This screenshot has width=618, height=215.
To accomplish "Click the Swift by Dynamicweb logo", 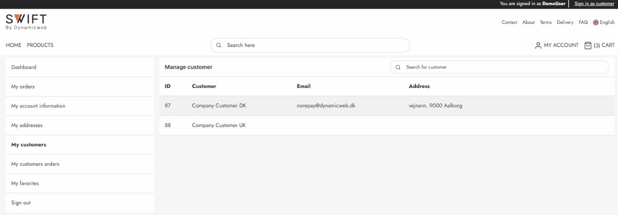I will pyautogui.click(x=26, y=22).
